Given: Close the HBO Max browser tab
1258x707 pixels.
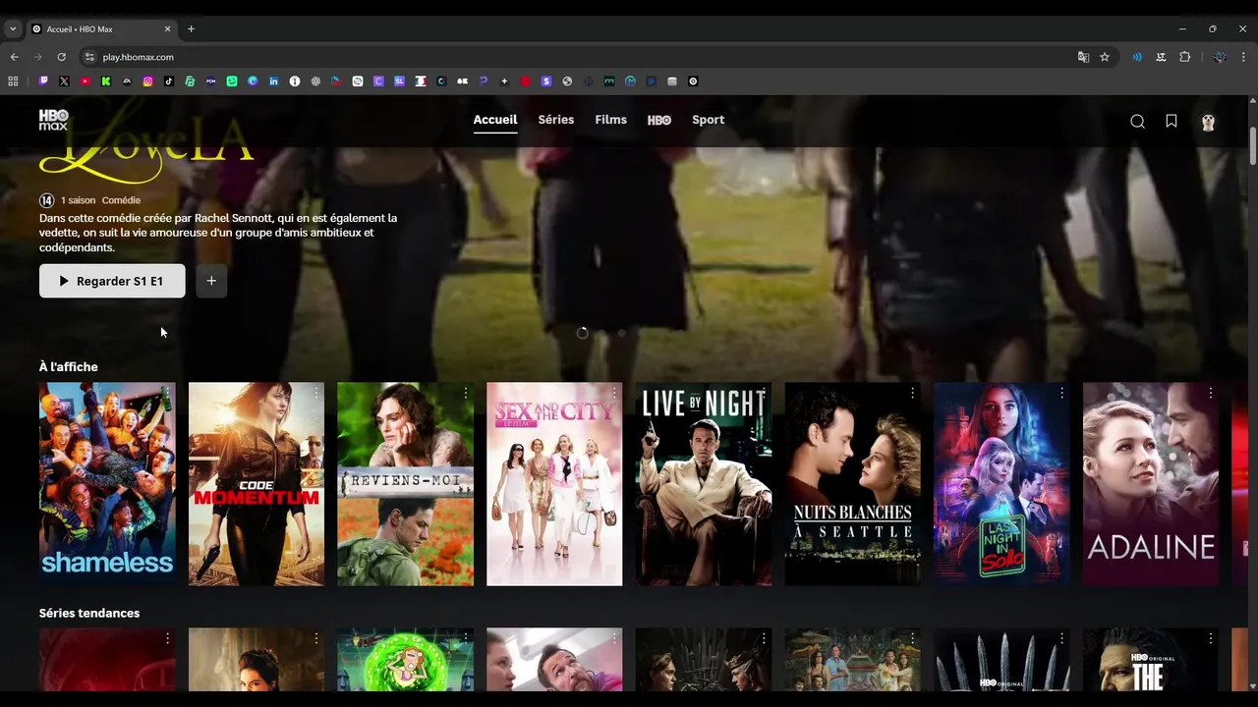Looking at the screenshot, I should pyautogui.click(x=167, y=29).
